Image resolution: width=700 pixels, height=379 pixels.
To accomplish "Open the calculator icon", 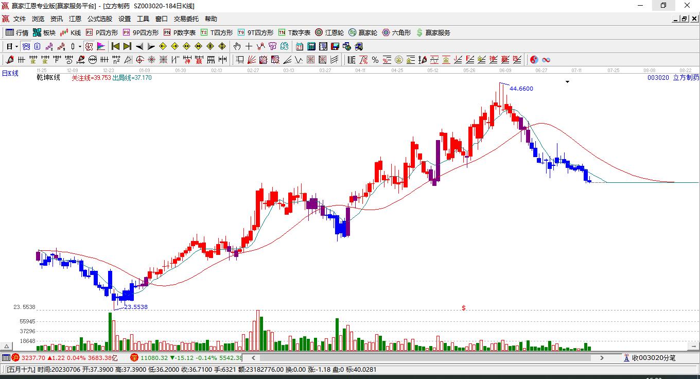I will click(x=311, y=46).
